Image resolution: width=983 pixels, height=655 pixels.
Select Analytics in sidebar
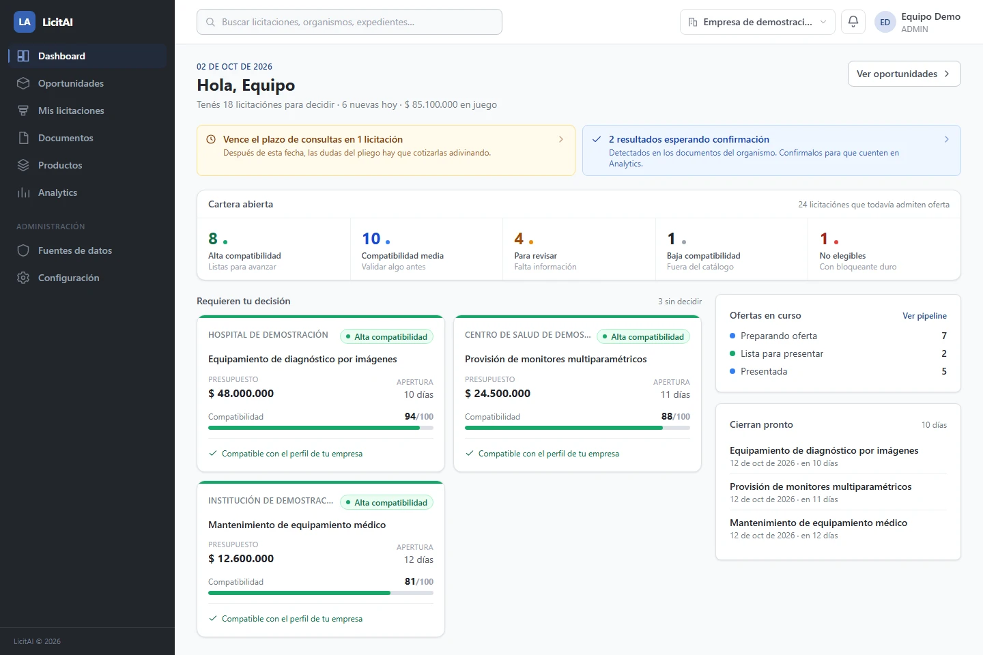coord(87,192)
